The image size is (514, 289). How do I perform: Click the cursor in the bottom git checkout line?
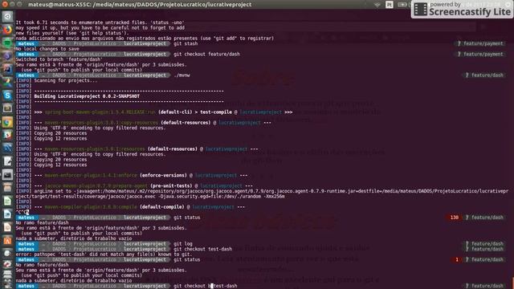212,286
